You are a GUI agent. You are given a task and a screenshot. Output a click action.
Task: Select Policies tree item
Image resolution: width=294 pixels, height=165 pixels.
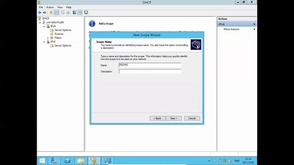(59, 34)
